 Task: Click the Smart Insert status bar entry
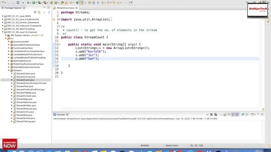click(x=172, y=145)
